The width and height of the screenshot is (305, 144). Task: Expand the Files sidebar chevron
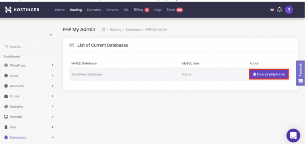52,127
